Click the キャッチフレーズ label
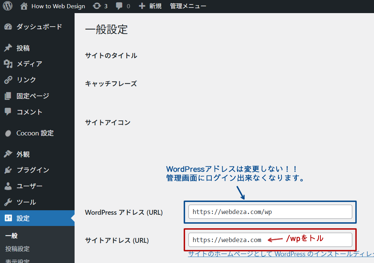Image resolution: width=374 pixels, height=263 pixels. click(111, 83)
